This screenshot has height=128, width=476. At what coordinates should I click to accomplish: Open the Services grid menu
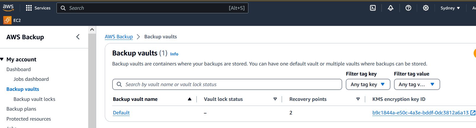point(29,8)
